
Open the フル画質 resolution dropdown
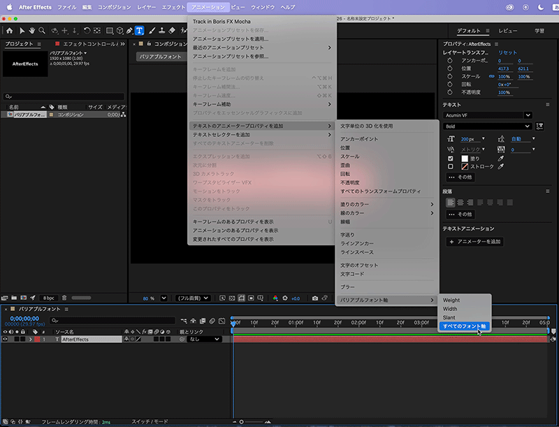pos(193,298)
